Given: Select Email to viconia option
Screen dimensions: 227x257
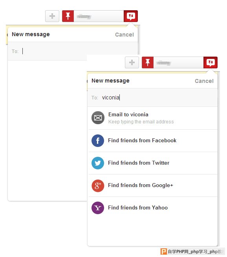Looking at the screenshot, I should coord(152,118).
